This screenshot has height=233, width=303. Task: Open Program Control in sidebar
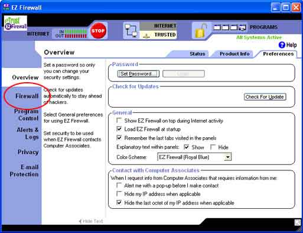click(x=26, y=115)
